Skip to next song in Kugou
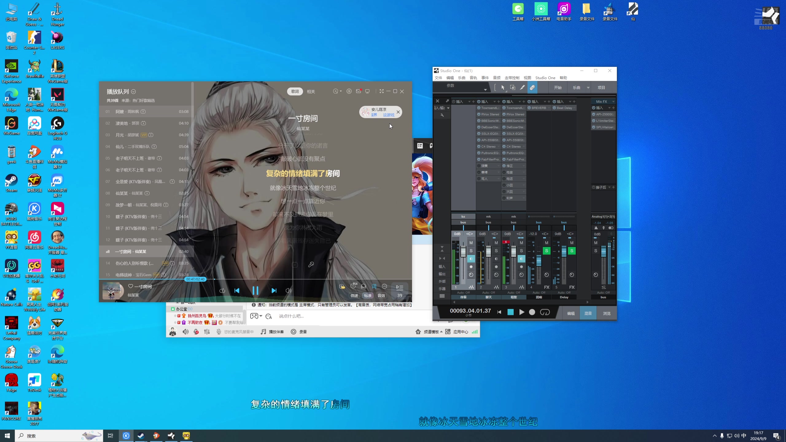Viewport: 786px width, 442px height. pos(274,290)
